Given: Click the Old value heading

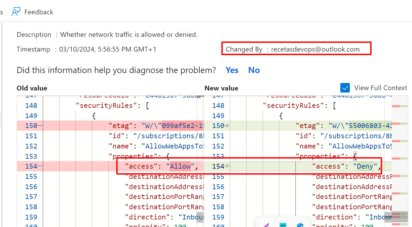Looking at the screenshot, I should click(32, 88).
